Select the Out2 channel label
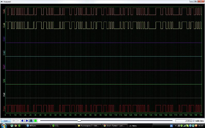Viewport: 205px width, 128px height. point(4,53)
